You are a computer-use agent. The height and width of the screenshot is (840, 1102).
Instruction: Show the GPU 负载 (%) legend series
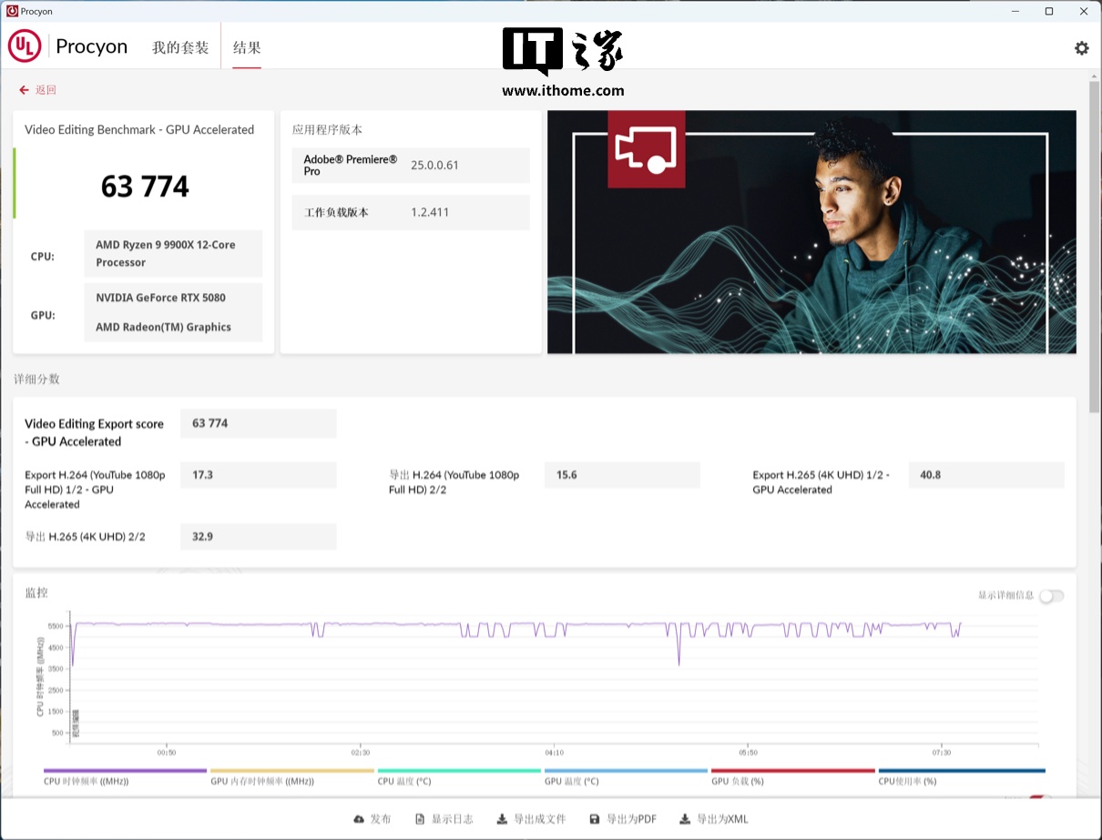pyautogui.click(x=737, y=781)
